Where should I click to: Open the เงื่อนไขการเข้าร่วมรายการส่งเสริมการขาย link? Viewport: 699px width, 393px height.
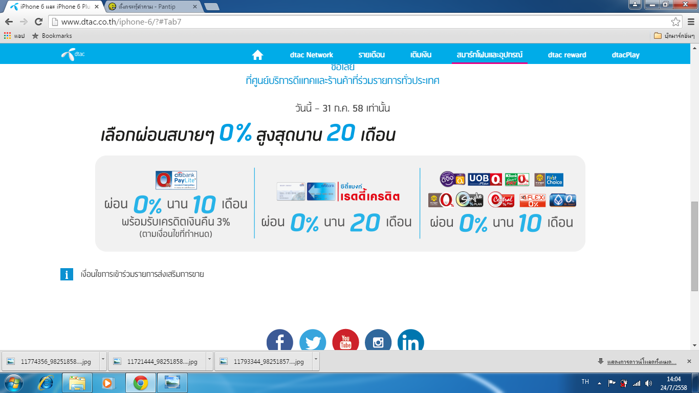point(142,274)
